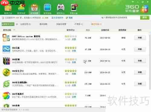Click the software name search field
Screen dimensions: 151x112
120,18
